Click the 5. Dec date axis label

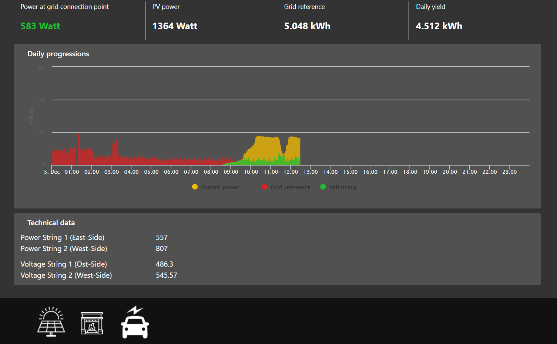[52, 172]
